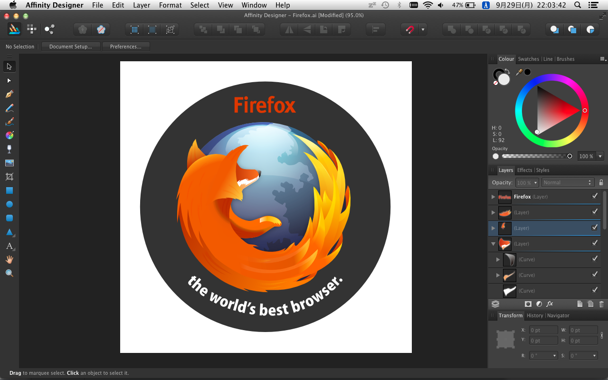Open the Layer menu
The height and width of the screenshot is (380, 608).
tap(142, 5)
